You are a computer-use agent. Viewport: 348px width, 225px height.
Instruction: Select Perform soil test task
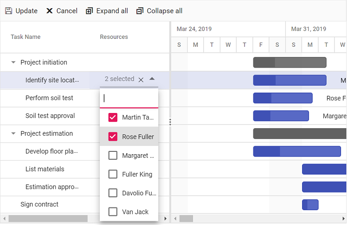click(49, 98)
